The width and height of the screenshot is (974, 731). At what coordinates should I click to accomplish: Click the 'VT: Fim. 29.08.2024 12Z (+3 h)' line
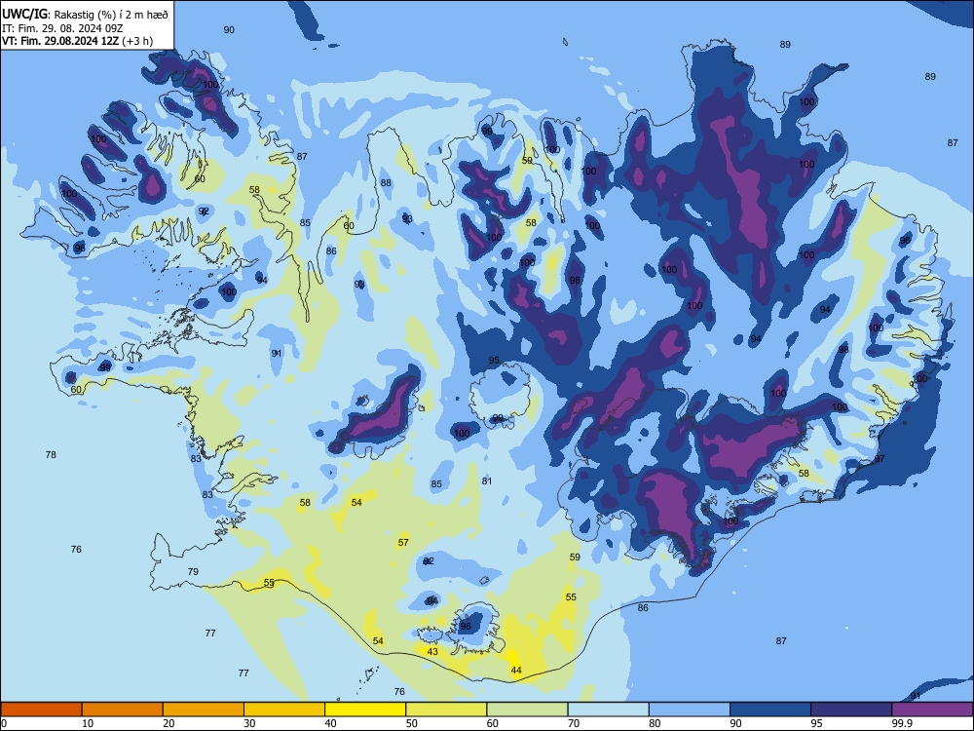click(77, 41)
